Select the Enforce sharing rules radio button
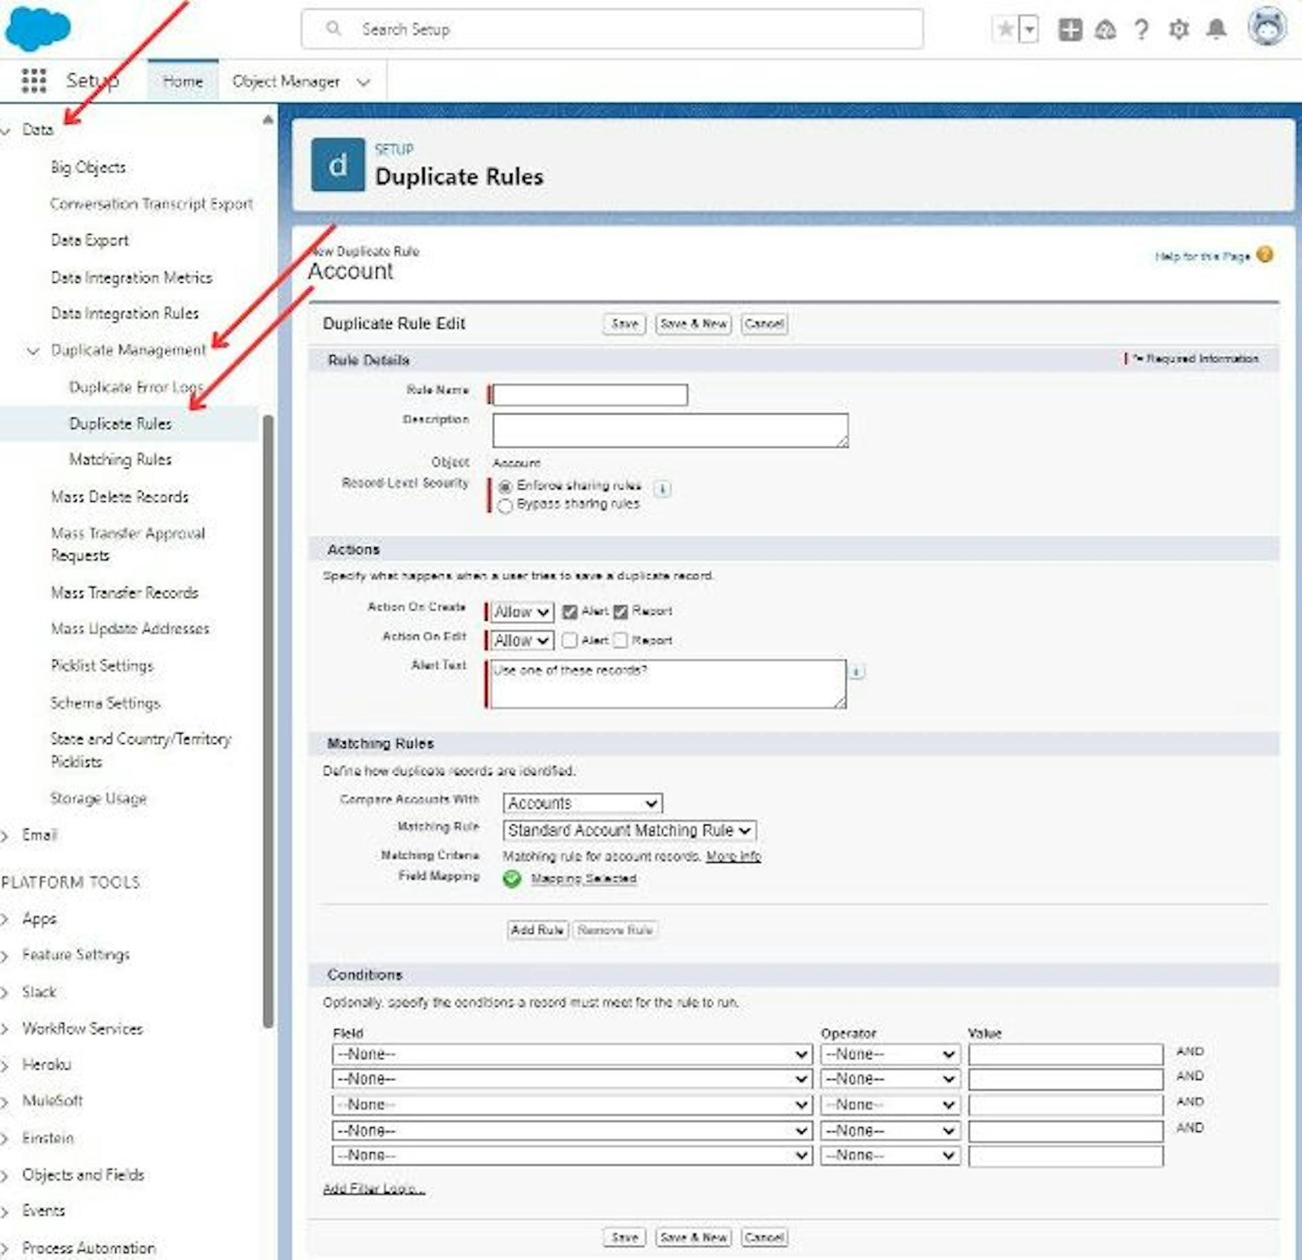This screenshot has width=1302, height=1260. pyautogui.click(x=505, y=486)
